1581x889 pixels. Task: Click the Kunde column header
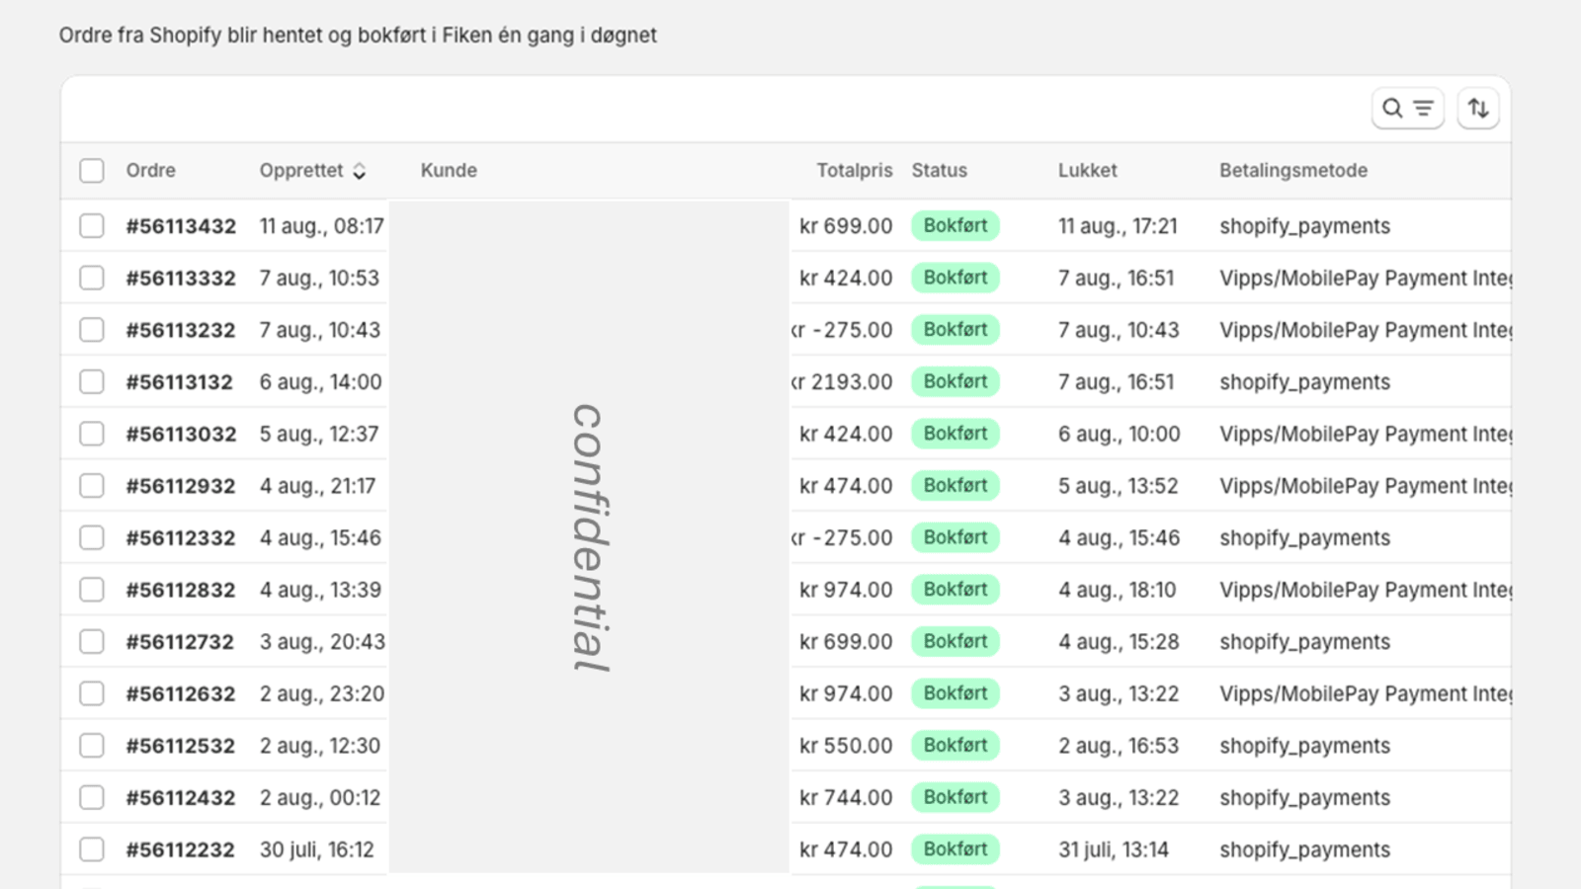coord(449,171)
